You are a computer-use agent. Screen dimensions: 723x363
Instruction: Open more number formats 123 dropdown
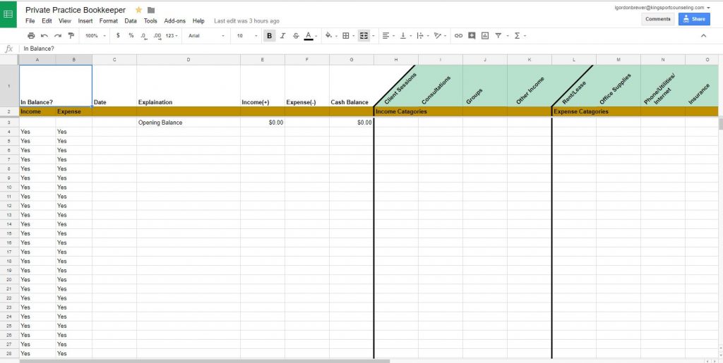[x=172, y=35]
